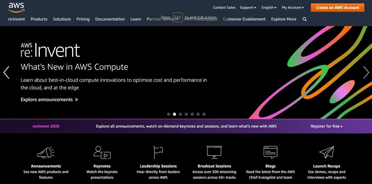The height and width of the screenshot is (184, 372).
Task: Select the fifth carousel dot
Action: point(192,114)
